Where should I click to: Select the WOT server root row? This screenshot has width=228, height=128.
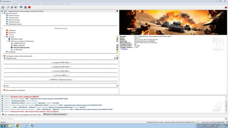(x=59, y=11)
